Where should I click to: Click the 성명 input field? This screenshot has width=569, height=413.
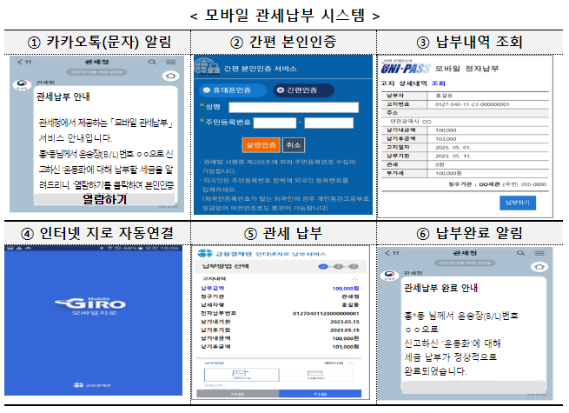click(294, 107)
